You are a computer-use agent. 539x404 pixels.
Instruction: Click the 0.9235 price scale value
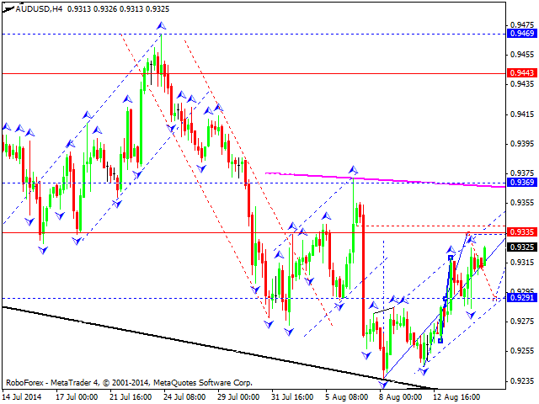tap(522, 380)
